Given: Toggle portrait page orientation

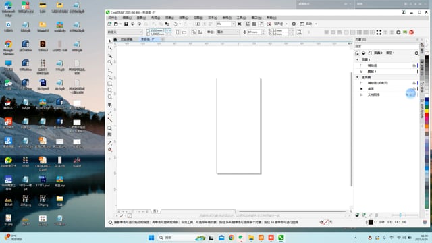Looking at the screenshot, I should click(178, 32).
